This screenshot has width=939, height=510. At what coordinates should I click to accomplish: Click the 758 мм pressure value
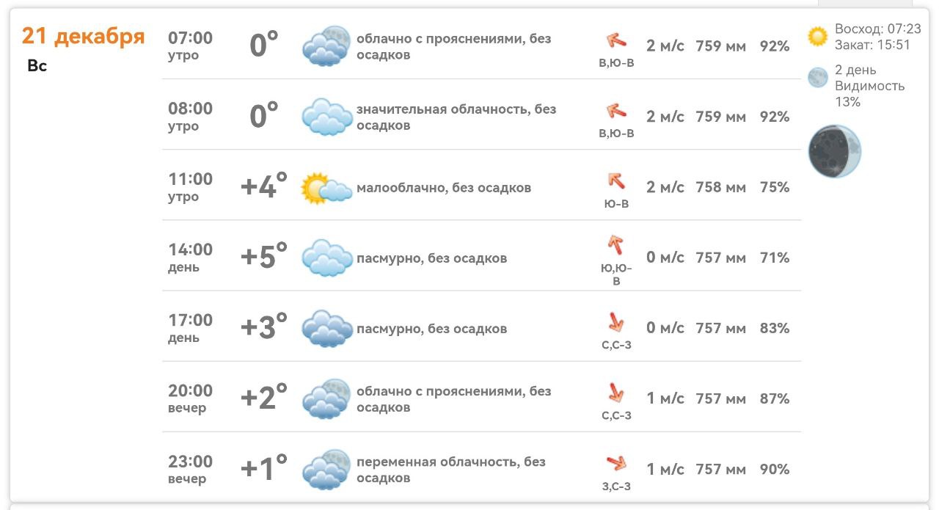(720, 187)
